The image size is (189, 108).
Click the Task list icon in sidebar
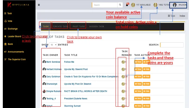(5, 13)
